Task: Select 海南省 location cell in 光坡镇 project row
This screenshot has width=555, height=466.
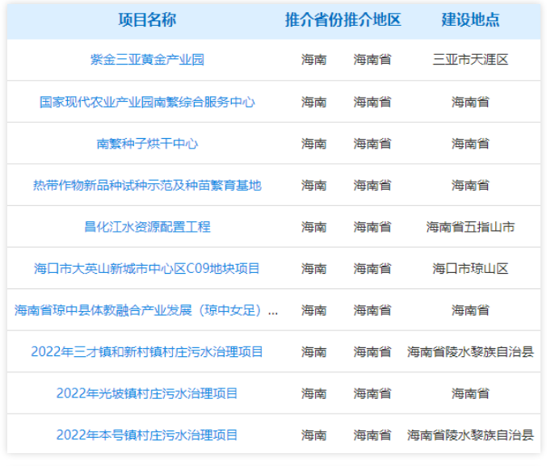Action: click(470, 393)
